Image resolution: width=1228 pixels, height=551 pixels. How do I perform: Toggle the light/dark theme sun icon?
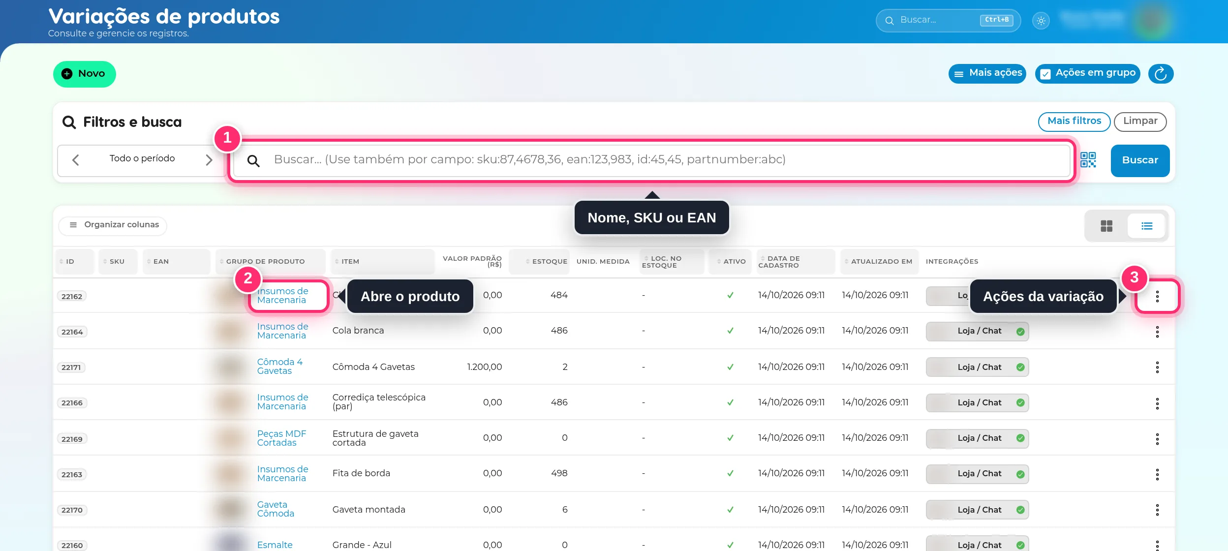(x=1041, y=21)
